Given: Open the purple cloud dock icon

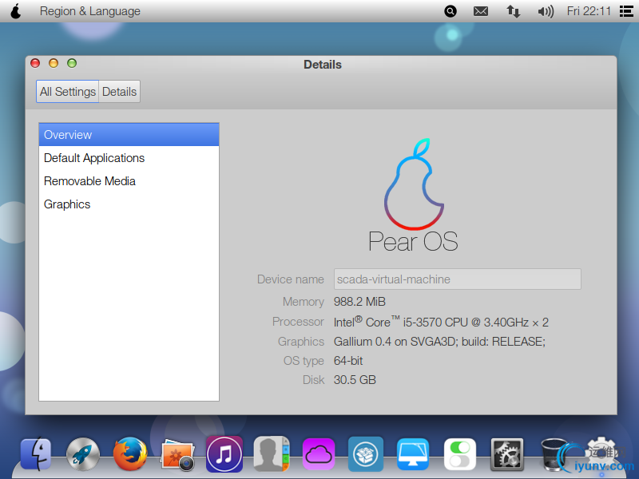Looking at the screenshot, I should coord(319,453).
